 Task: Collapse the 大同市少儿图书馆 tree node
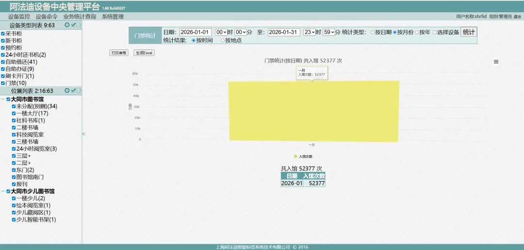pos(3,191)
